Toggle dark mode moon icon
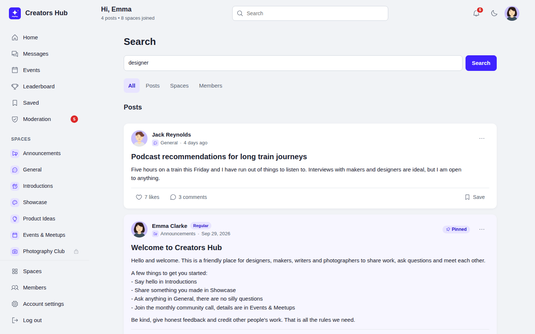535x334 pixels. (x=494, y=13)
